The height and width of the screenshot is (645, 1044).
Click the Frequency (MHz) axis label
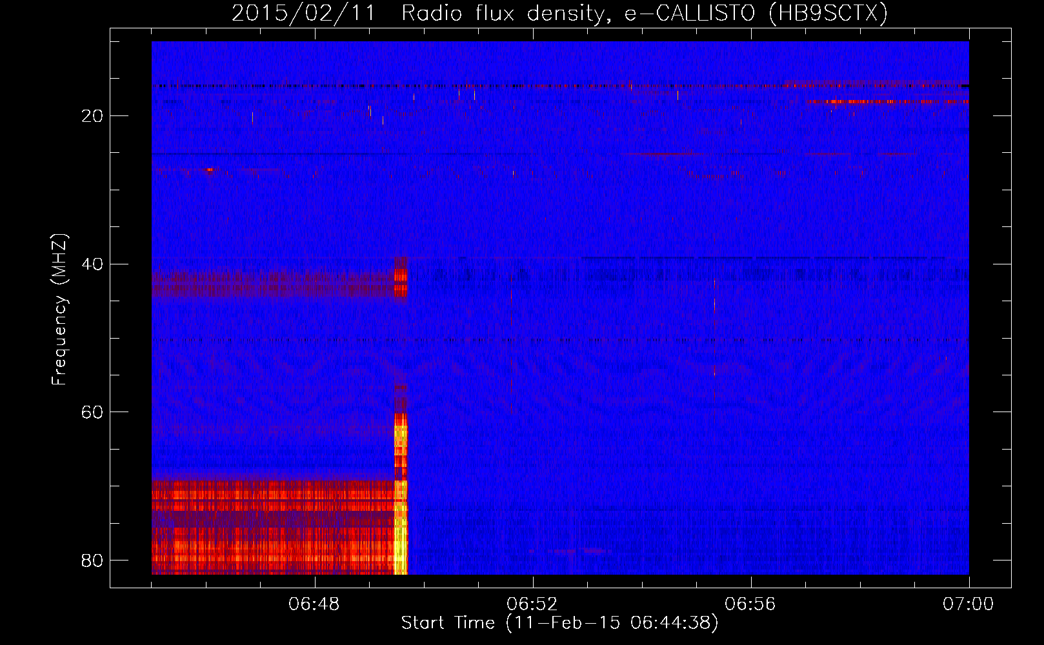(59, 310)
